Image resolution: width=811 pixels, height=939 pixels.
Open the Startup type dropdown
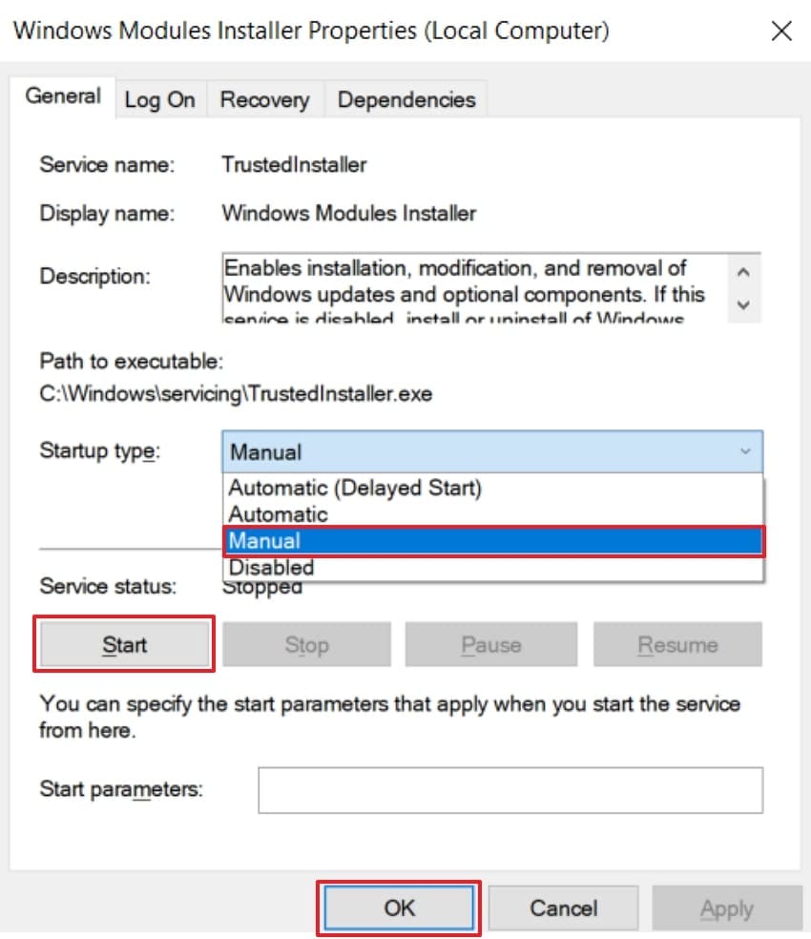point(753,451)
